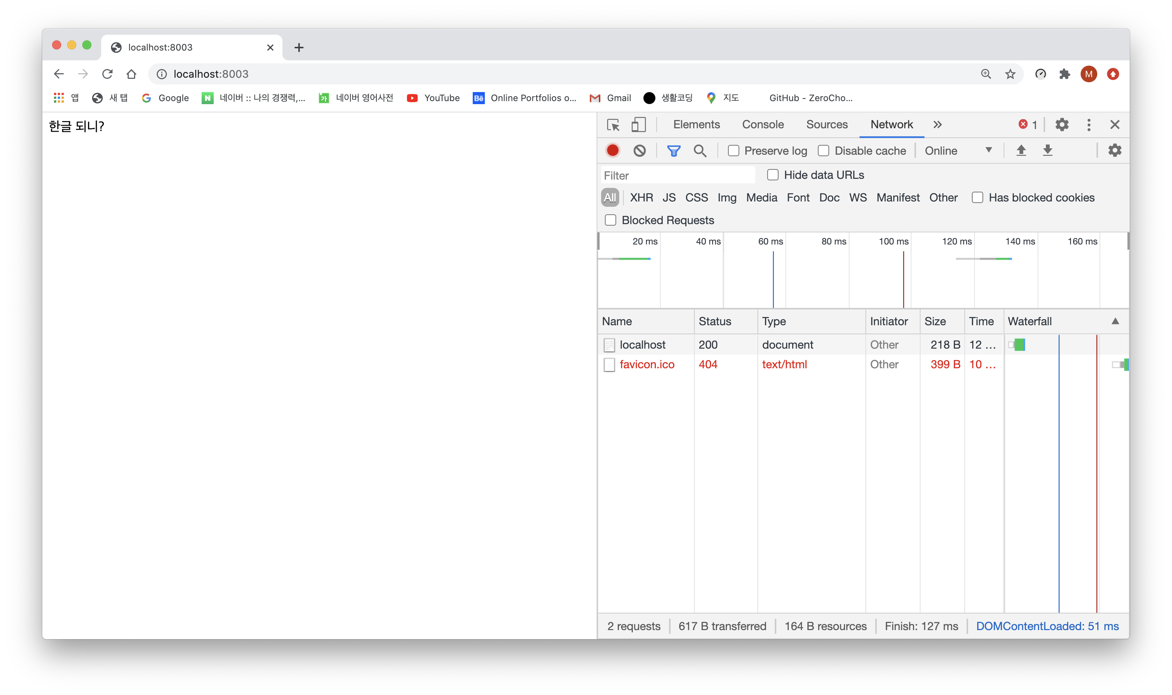Open the Sources tab
The height and width of the screenshot is (695, 1172).
[x=827, y=125]
